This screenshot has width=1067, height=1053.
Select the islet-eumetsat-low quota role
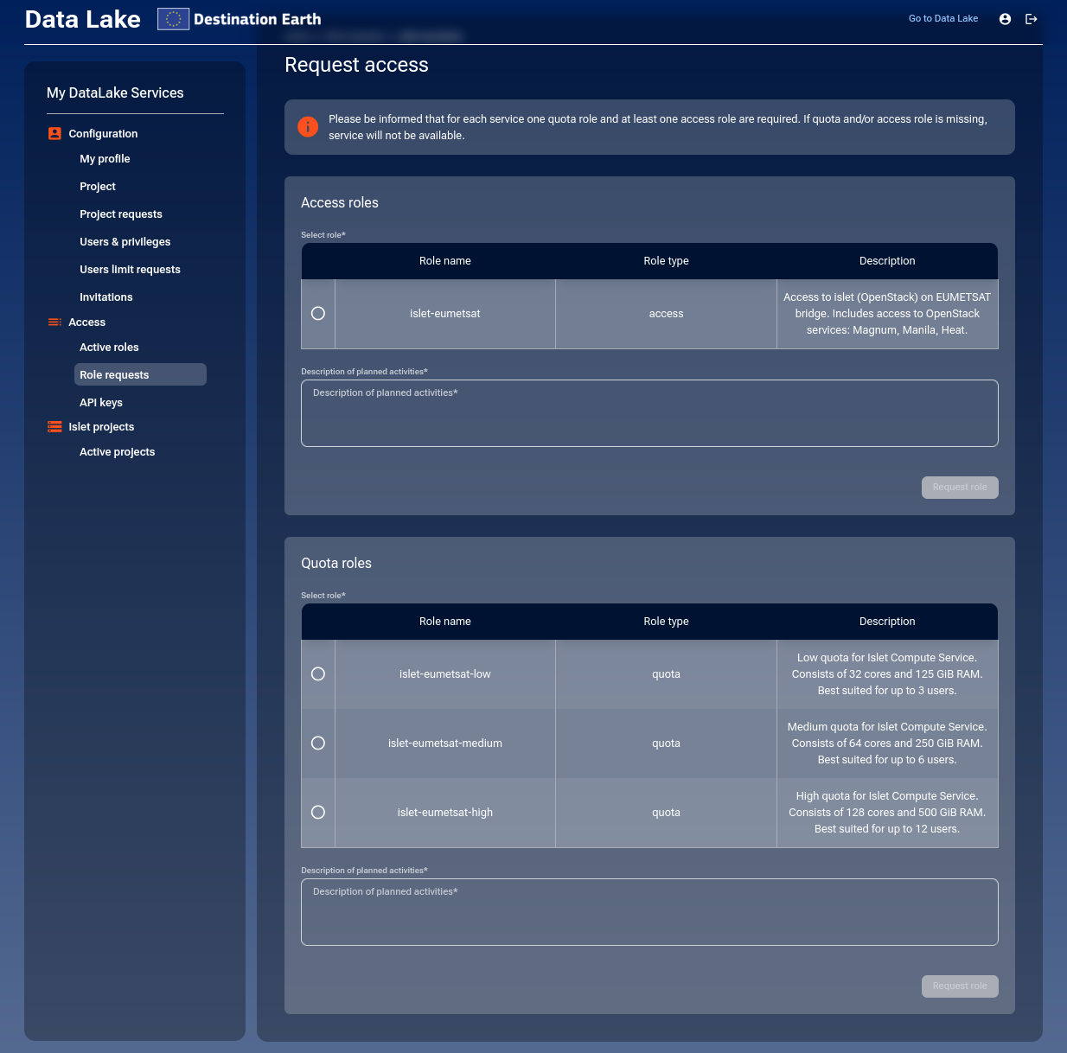point(317,673)
